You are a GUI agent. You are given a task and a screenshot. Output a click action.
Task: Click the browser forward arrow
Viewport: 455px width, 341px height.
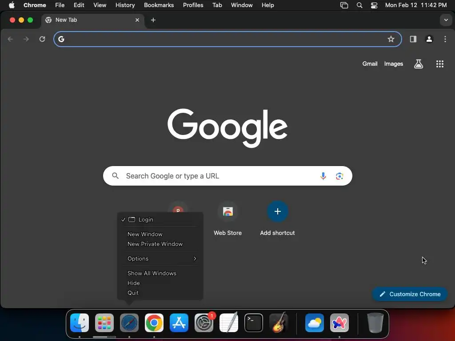pos(26,39)
